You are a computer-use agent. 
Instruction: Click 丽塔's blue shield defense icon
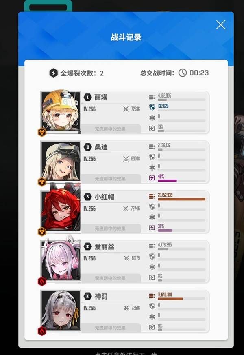point(152,107)
